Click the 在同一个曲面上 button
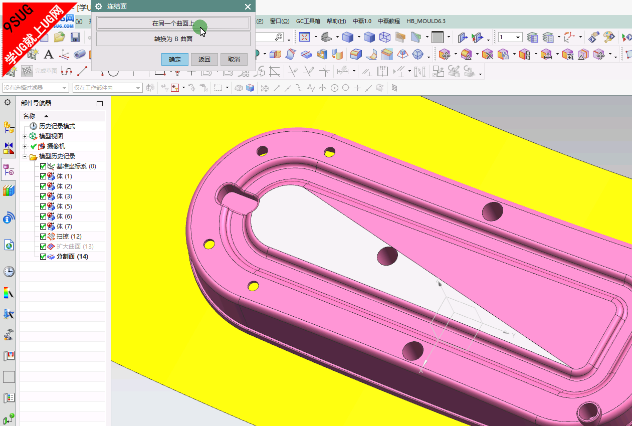This screenshot has width=632, height=426. pyautogui.click(x=173, y=23)
